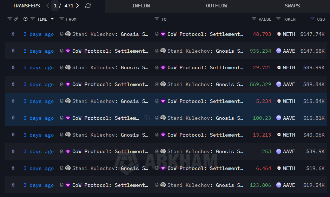Open the TO column filter
The width and height of the screenshot is (330, 197).
tap(157, 19)
